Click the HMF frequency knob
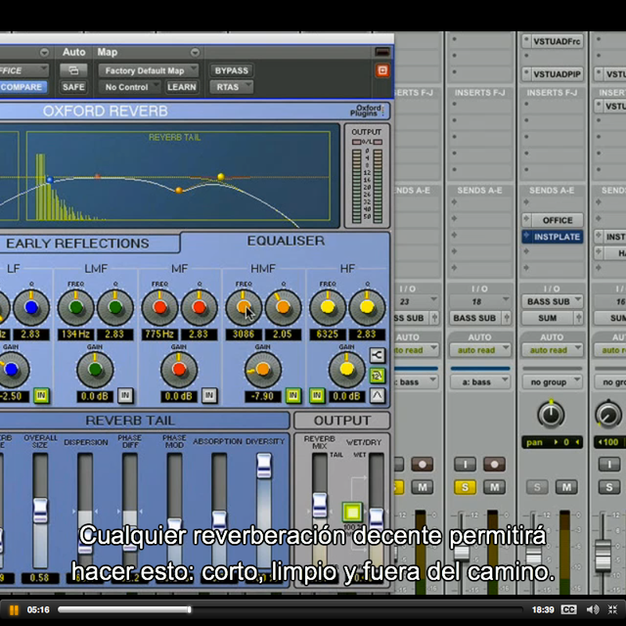 tap(244, 307)
